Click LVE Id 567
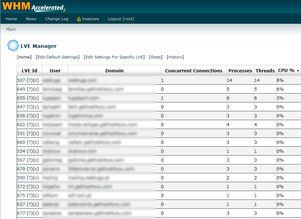Viewport: 301px width, 219px height. (21, 160)
